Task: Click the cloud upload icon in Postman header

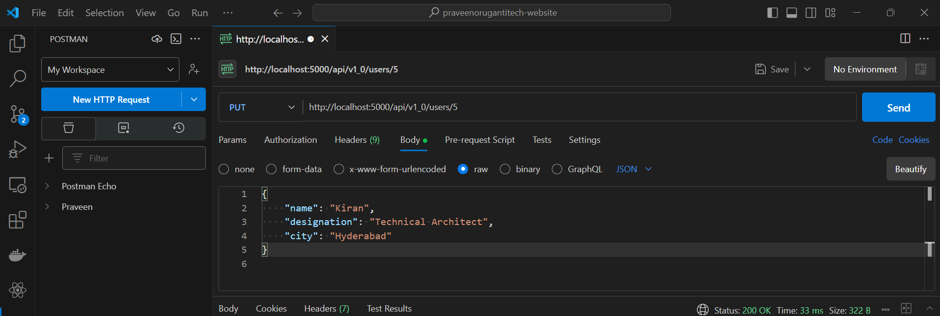Action: [157, 39]
